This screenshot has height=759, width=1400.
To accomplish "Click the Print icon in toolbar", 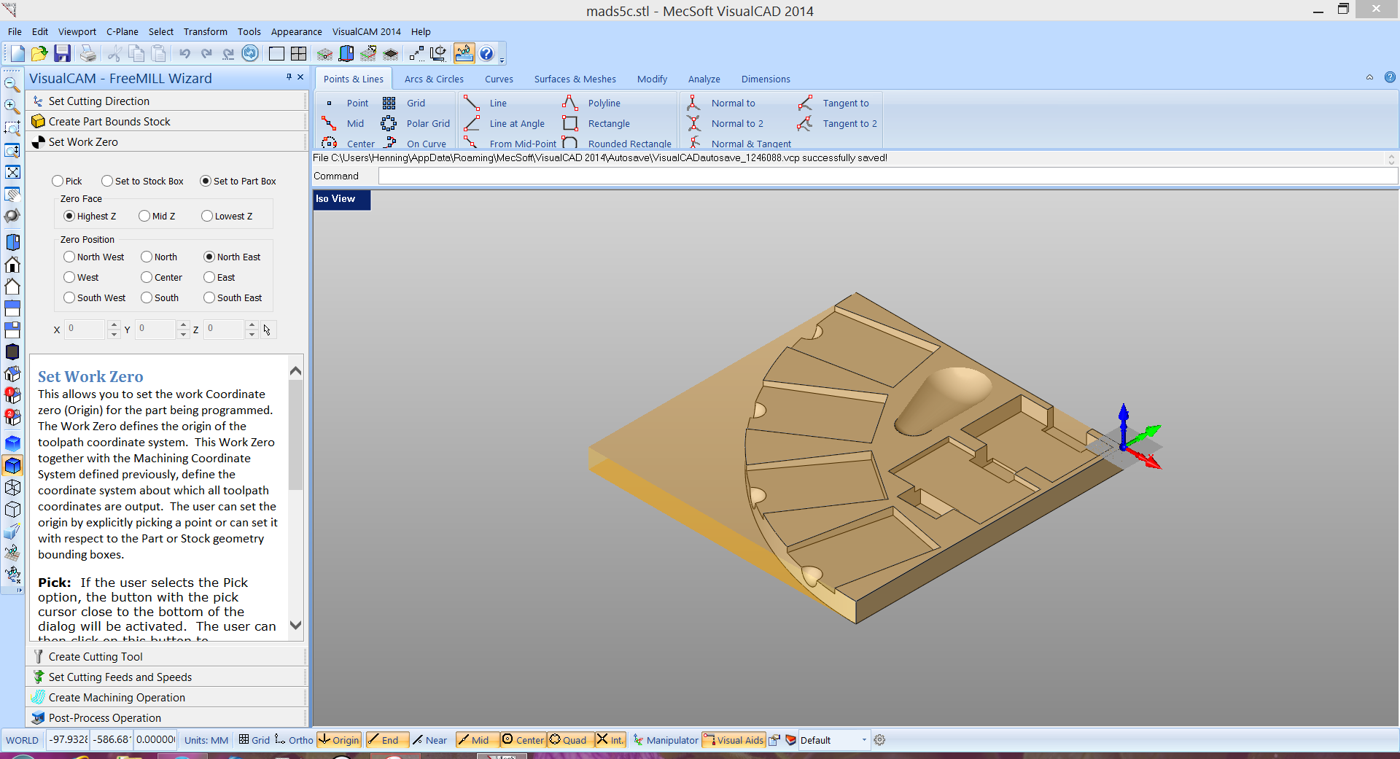I will 87,53.
